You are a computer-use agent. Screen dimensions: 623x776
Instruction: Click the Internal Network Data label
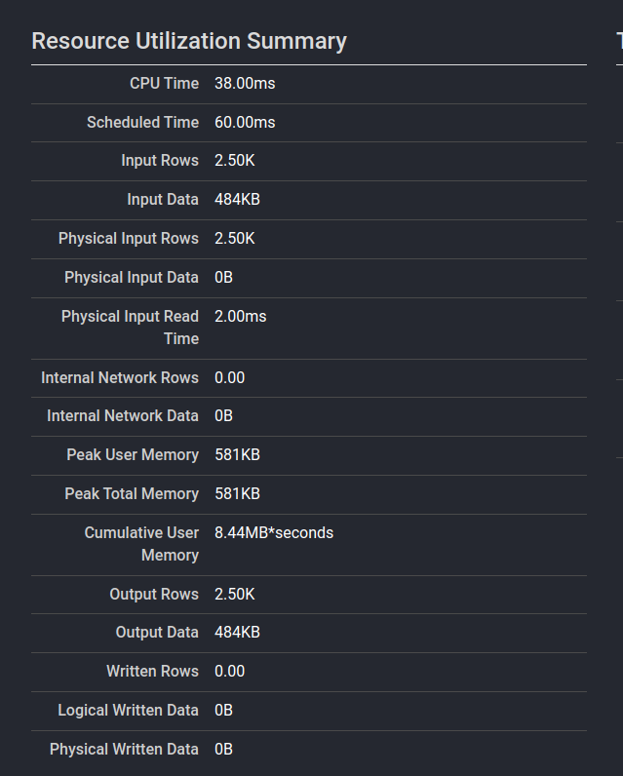point(123,415)
